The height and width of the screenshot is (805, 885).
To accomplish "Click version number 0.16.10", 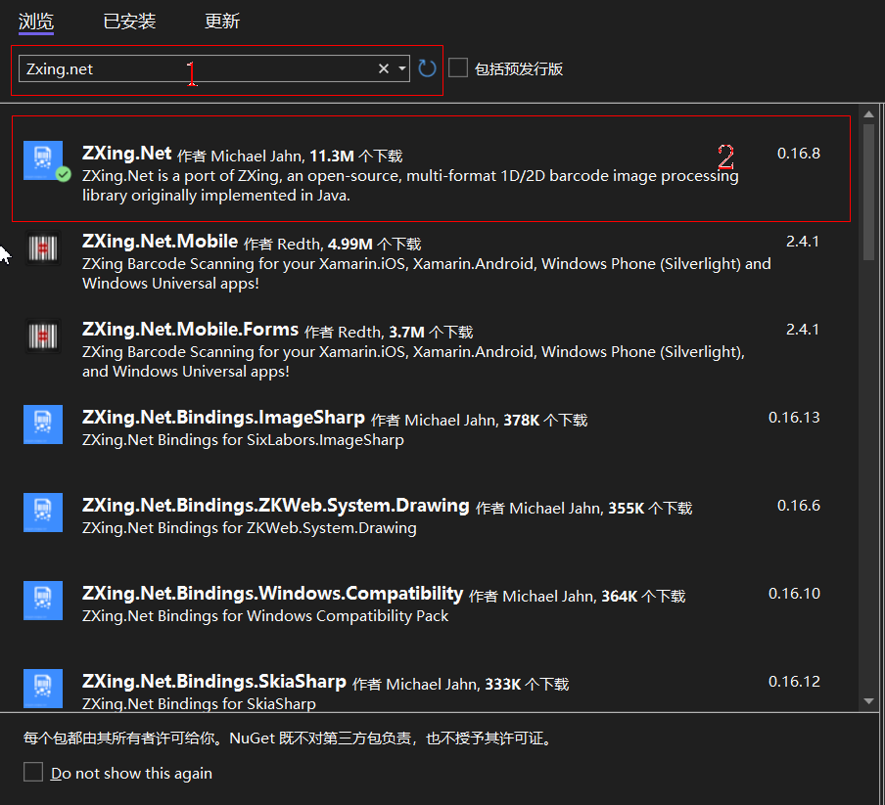I will click(794, 593).
